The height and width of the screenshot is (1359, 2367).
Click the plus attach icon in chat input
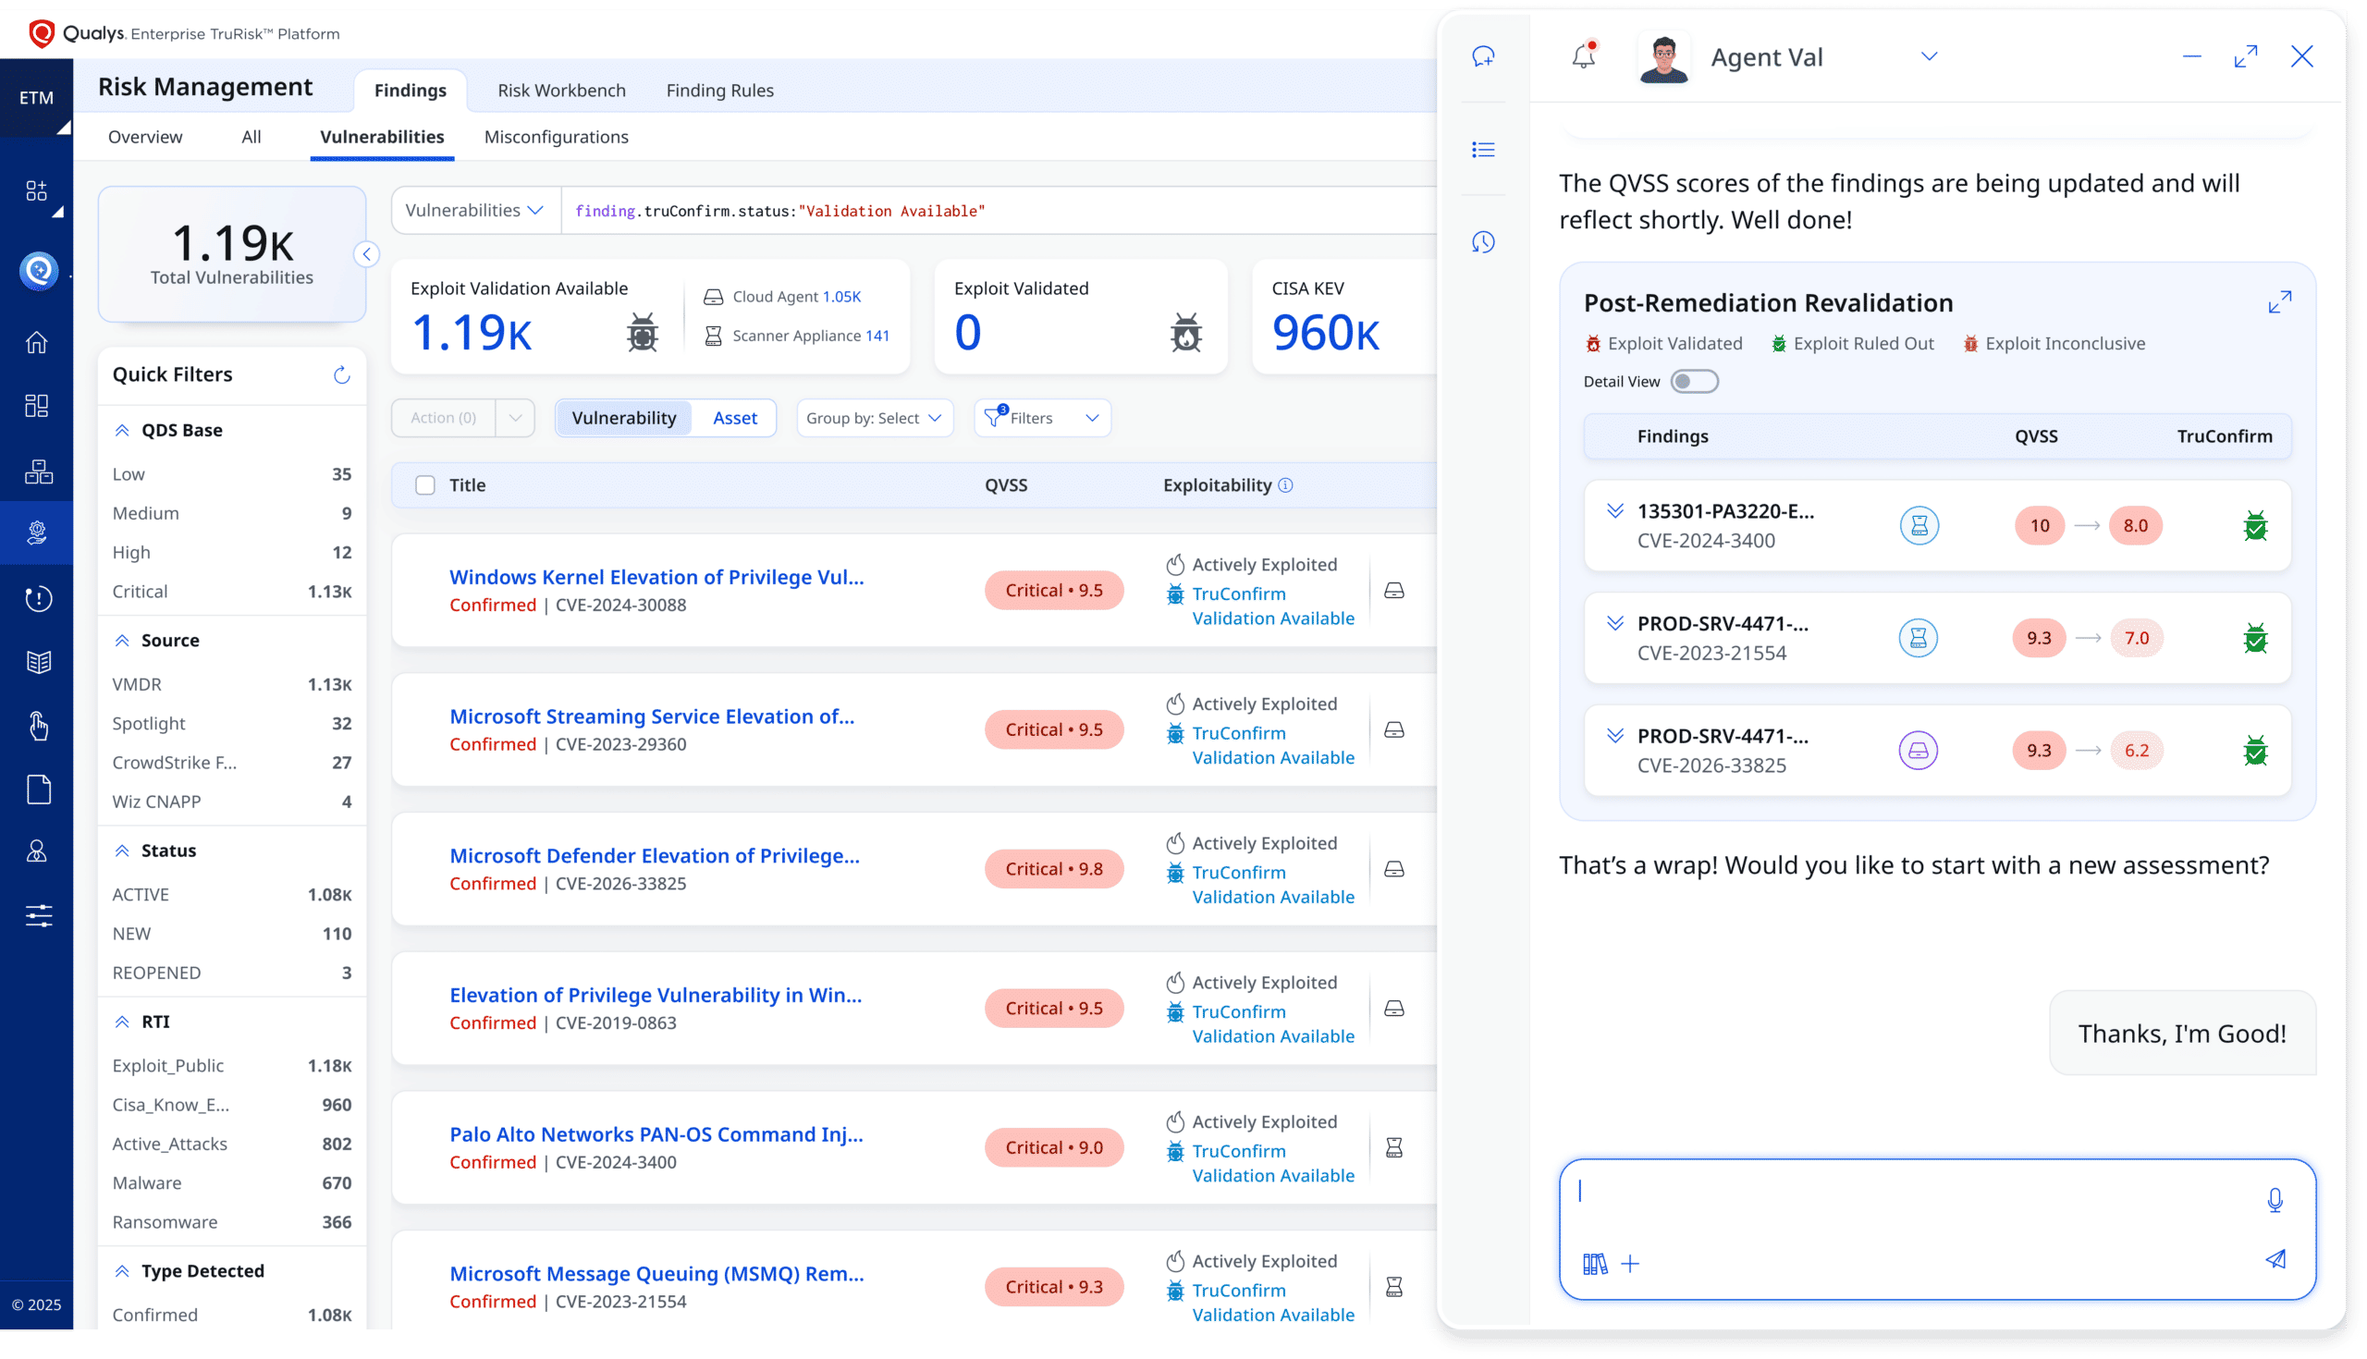(x=1631, y=1264)
